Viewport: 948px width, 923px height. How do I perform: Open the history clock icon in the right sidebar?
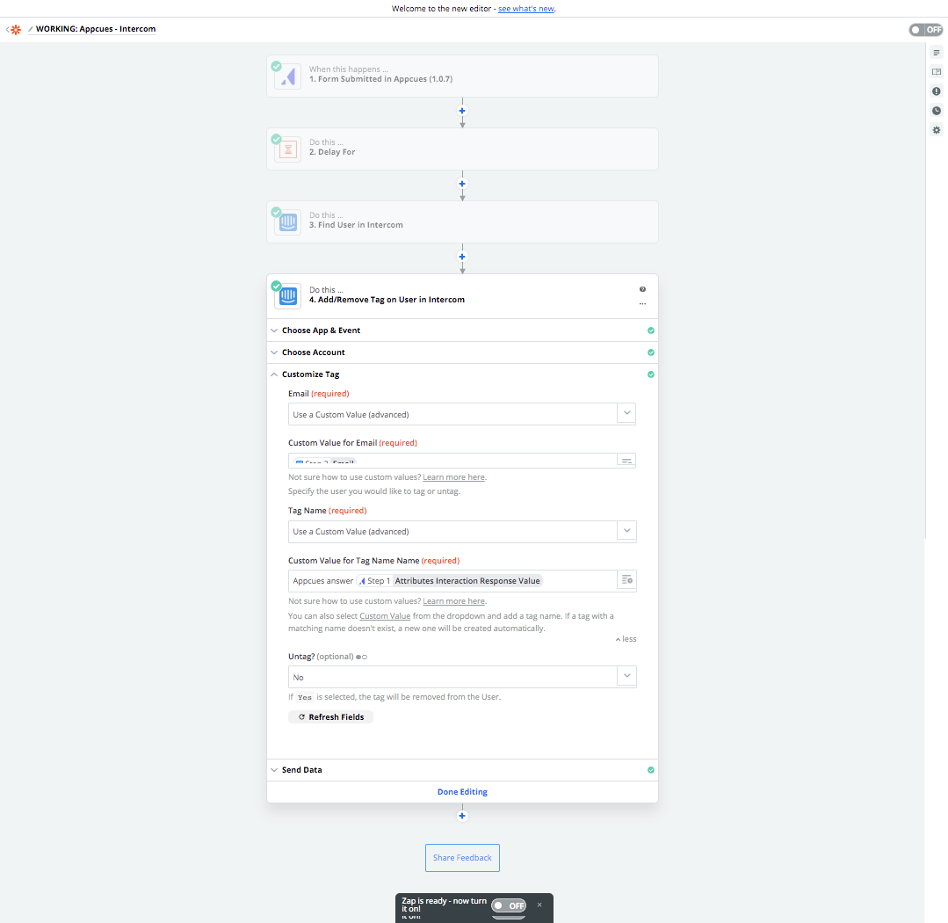point(937,111)
